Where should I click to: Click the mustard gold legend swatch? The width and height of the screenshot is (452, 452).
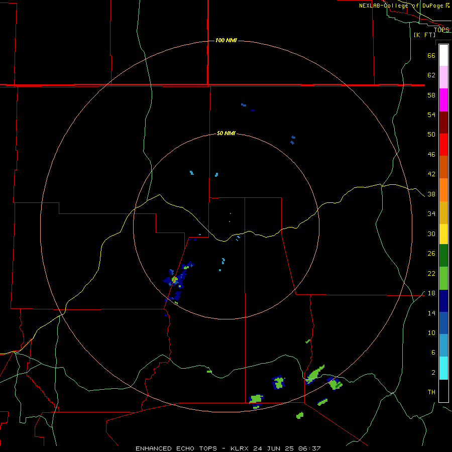[443, 212]
